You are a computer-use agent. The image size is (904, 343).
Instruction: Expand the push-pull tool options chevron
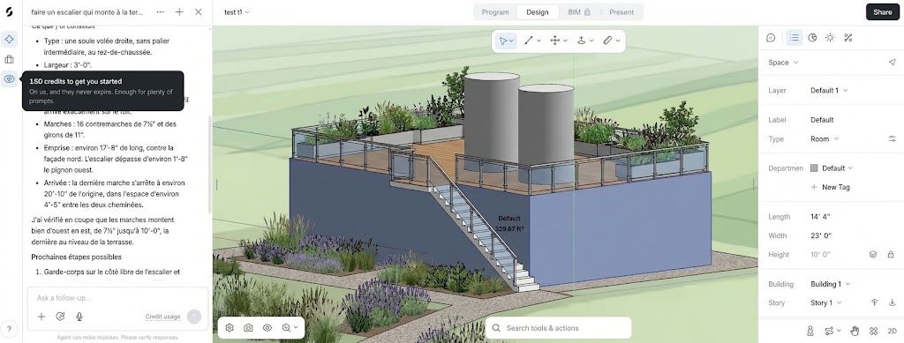tap(591, 41)
